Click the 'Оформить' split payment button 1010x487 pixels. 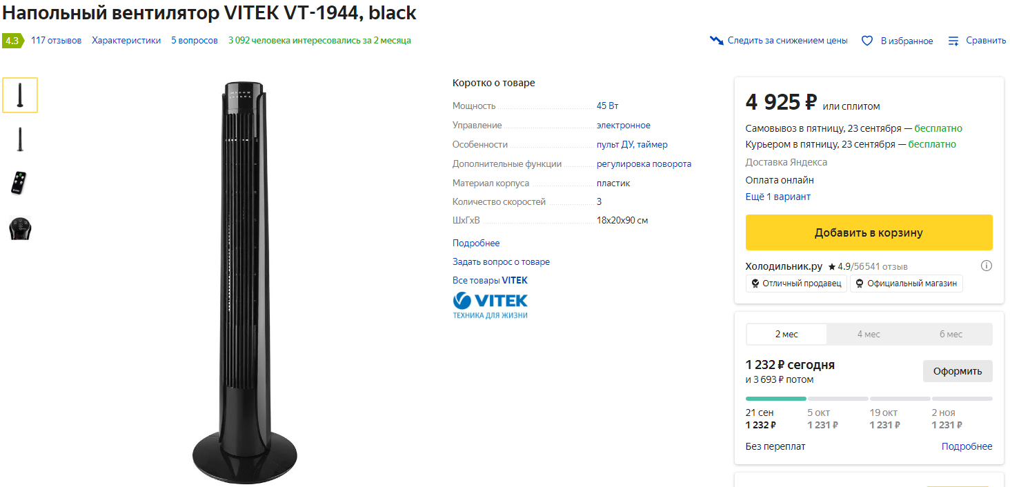[958, 371]
